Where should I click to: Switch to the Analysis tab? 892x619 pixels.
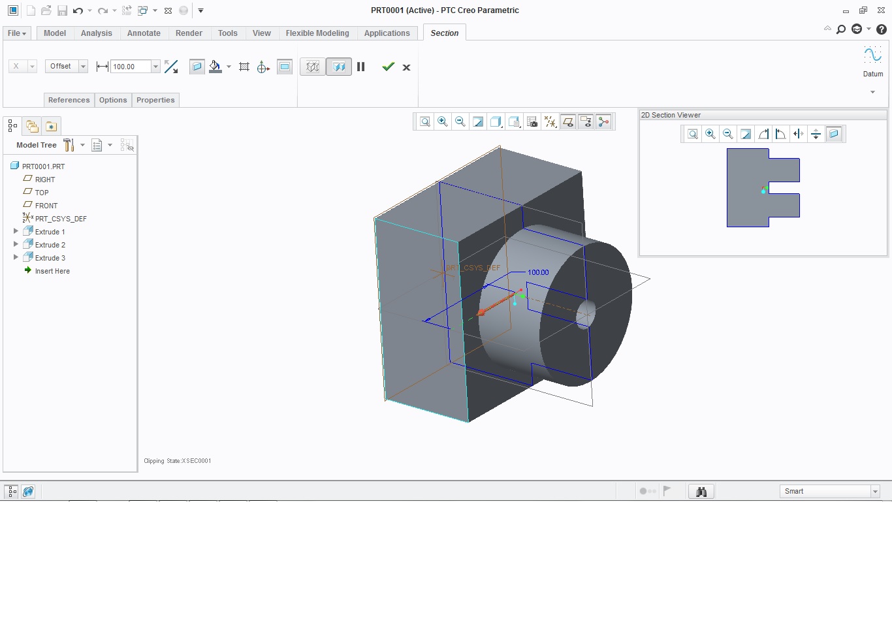click(97, 33)
